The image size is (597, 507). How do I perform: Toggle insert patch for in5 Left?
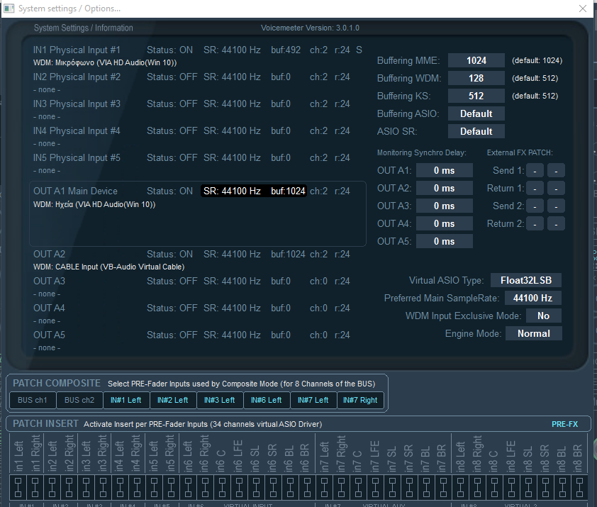click(x=154, y=486)
